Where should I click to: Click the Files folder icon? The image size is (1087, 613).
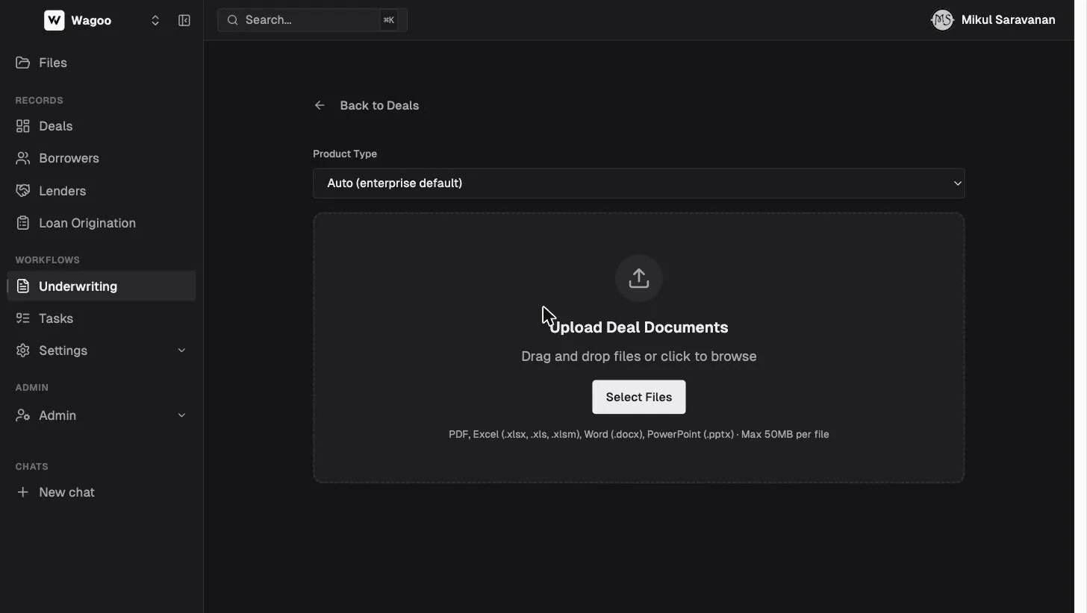[23, 63]
